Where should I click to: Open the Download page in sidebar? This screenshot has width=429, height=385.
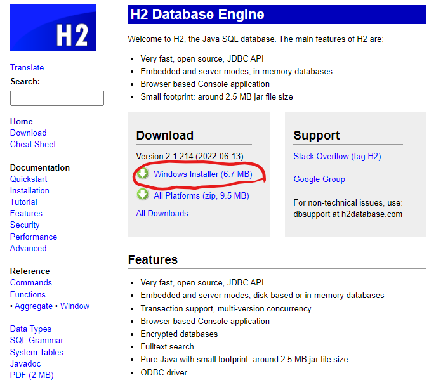(28, 133)
